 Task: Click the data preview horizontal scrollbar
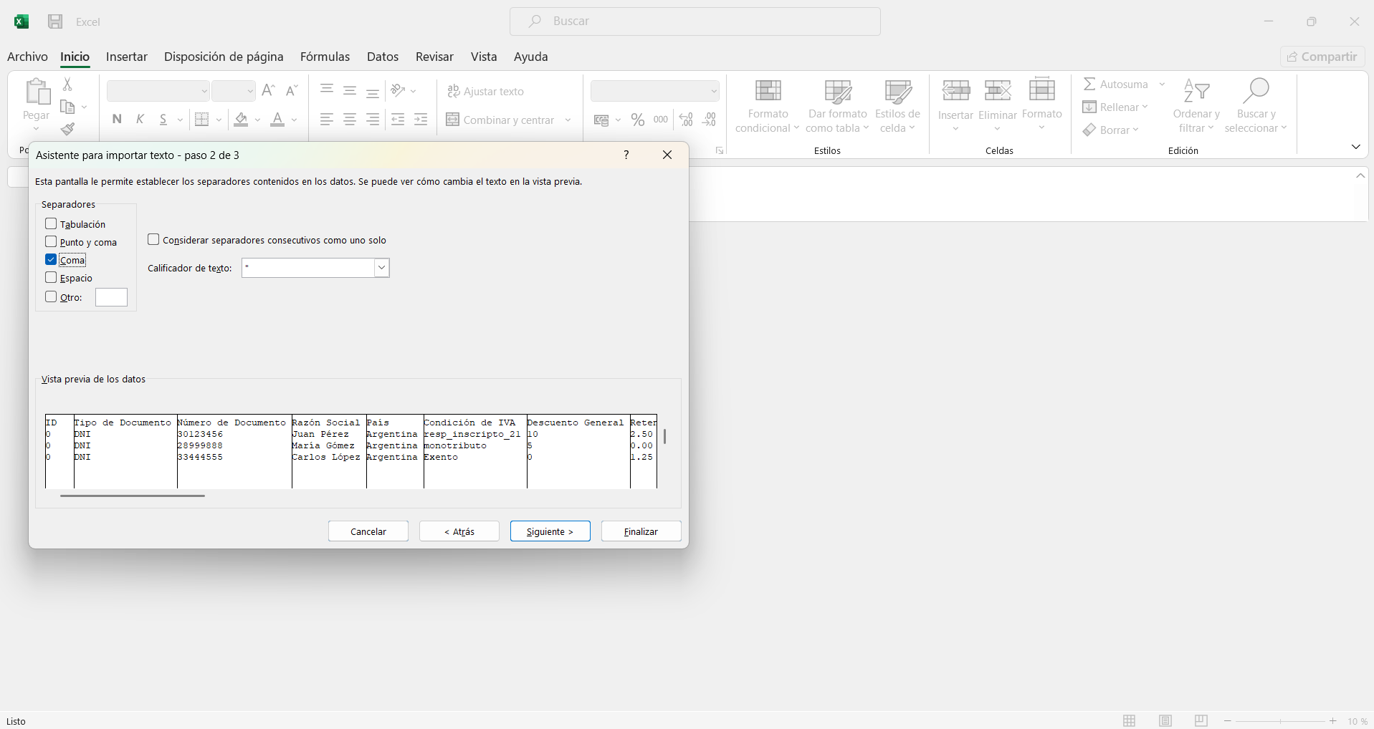pos(133,495)
